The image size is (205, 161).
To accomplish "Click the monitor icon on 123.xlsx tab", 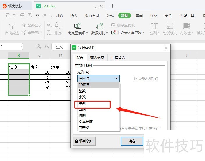I will tap(95, 6).
